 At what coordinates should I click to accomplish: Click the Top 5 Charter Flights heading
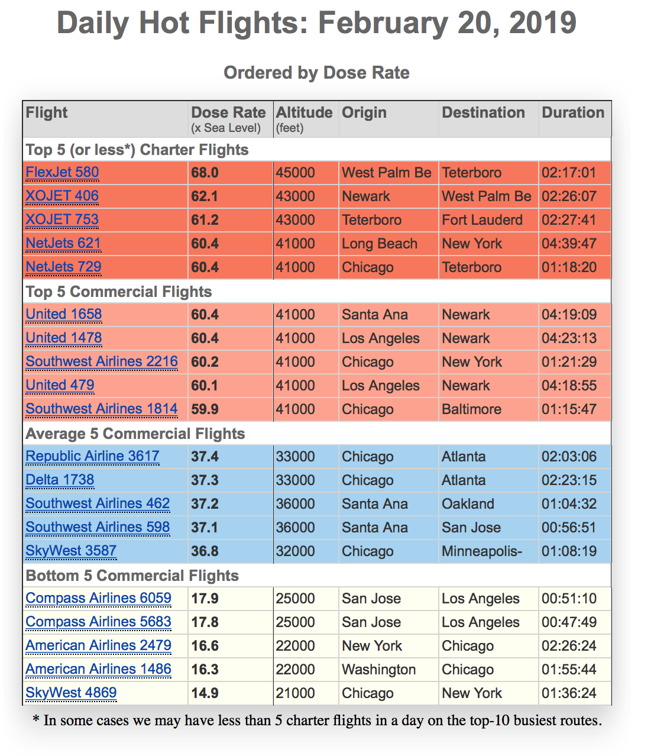point(137,150)
